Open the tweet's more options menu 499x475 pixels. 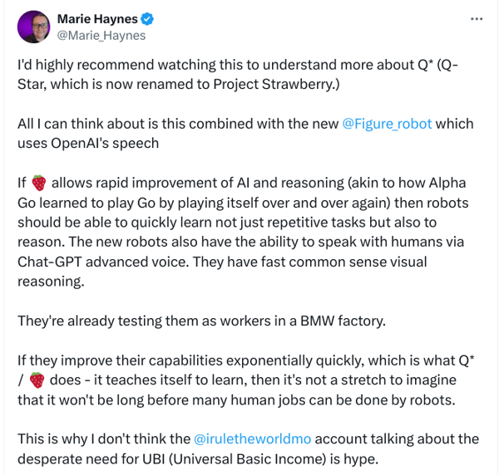coord(476,17)
